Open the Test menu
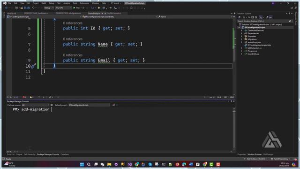The image size is (300, 169). pos(59,3)
